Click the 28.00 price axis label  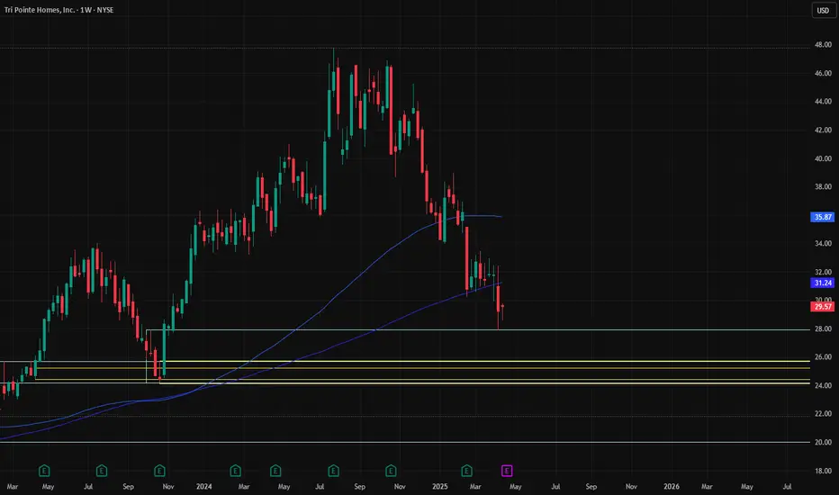coord(823,328)
